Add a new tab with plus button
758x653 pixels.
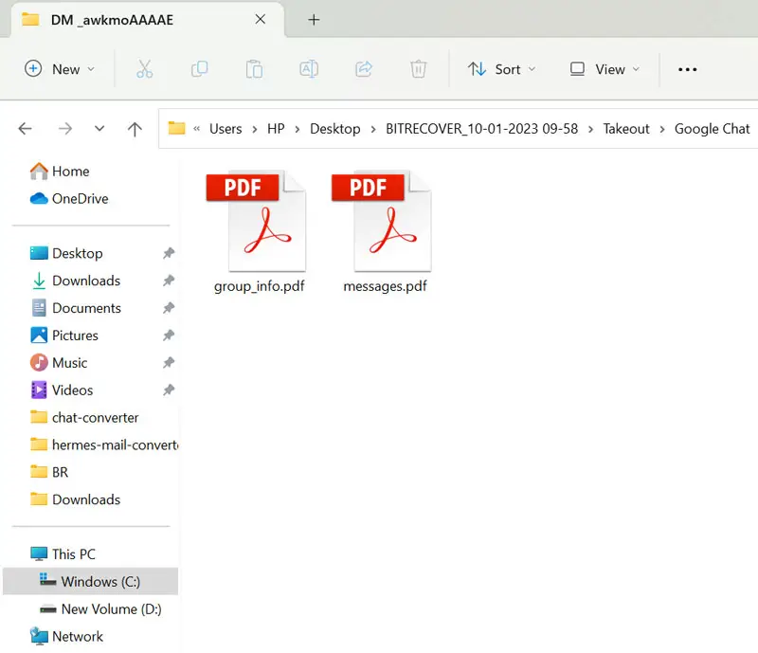tap(314, 20)
